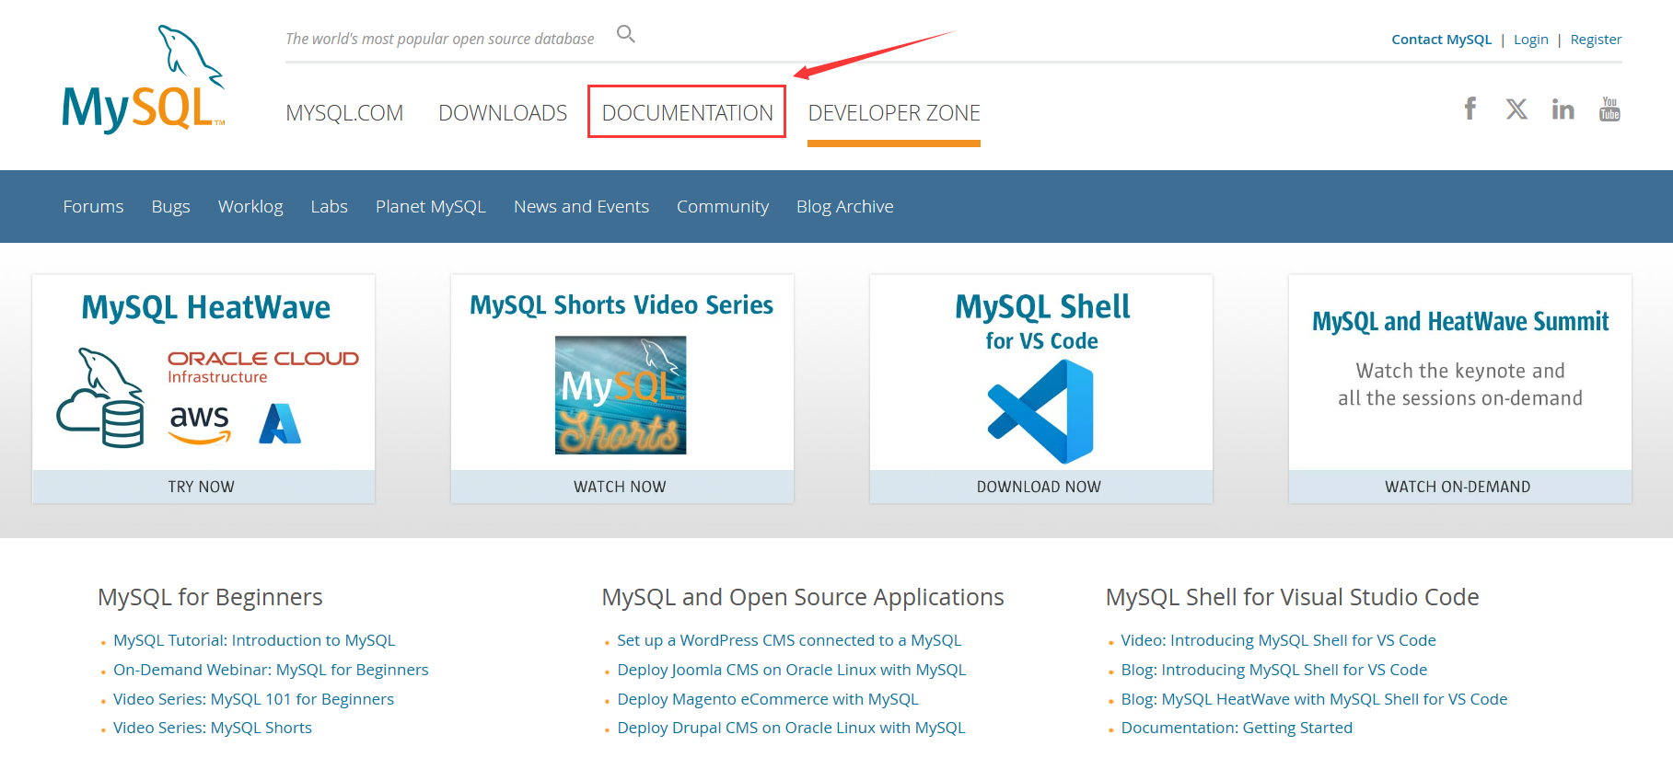Open Set up a WordPress CMS link
Viewport: 1673px width, 769px height.
pyautogui.click(x=789, y=640)
